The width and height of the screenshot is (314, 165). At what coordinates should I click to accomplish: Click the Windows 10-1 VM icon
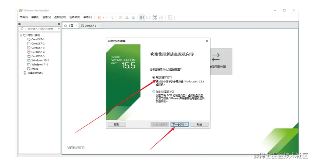(29, 60)
